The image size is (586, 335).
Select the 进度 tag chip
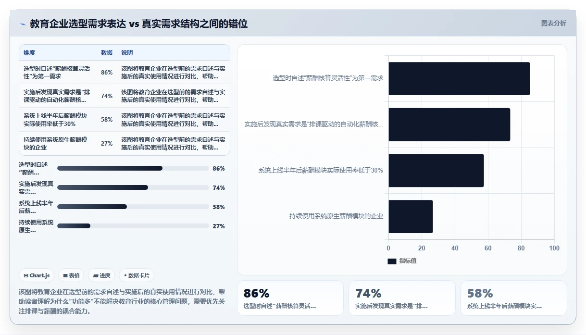(x=101, y=275)
